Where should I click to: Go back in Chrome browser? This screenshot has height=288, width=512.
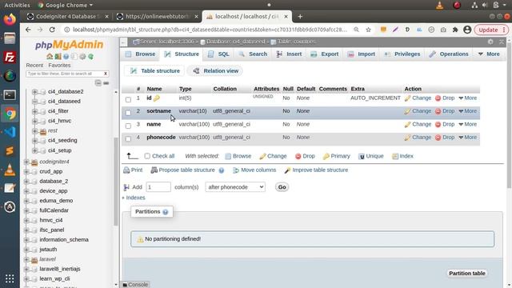tap(28, 30)
